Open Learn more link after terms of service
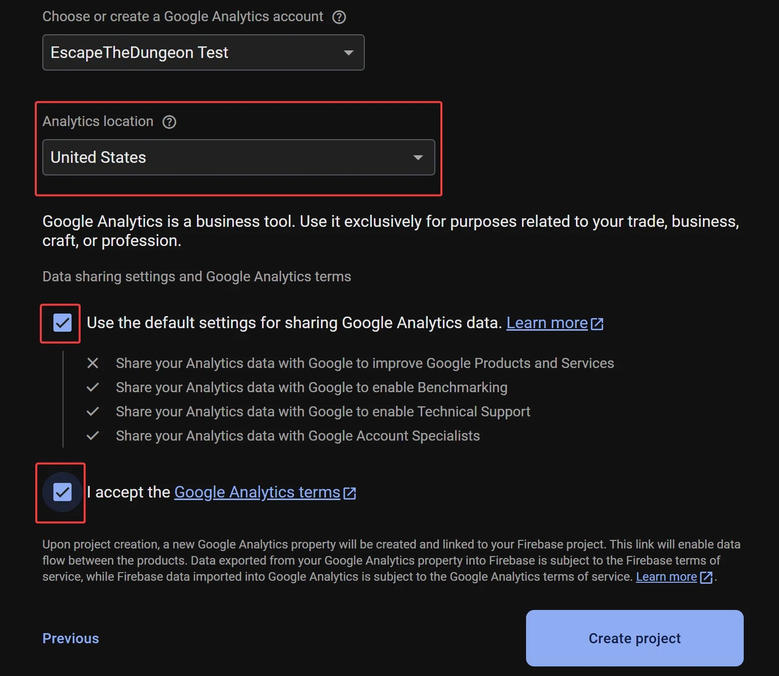779x676 pixels. click(666, 577)
